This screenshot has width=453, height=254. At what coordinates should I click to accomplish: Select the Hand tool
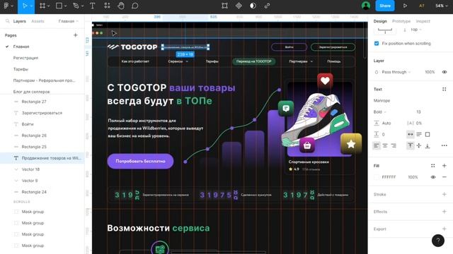(x=121, y=6)
